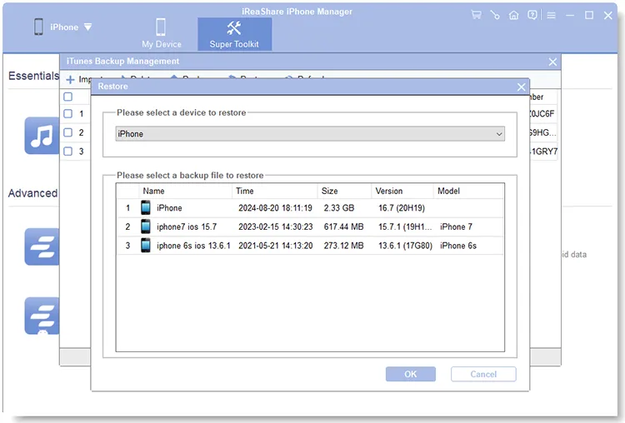625x423 pixels.
Task: Click time 2021-05-21 14:13:20
Action: (276, 246)
